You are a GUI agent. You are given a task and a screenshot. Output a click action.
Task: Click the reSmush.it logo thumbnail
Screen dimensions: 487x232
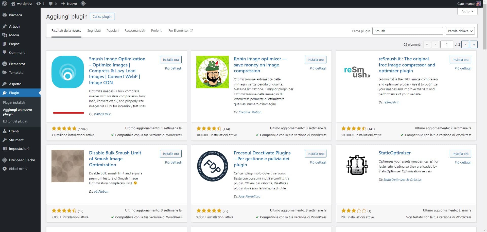tap(357, 72)
